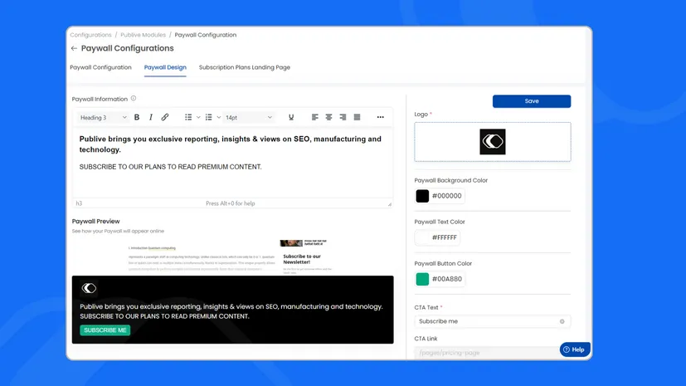Toggle bold formatting in the editor
The width and height of the screenshot is (686, 386).
point(137,118)
